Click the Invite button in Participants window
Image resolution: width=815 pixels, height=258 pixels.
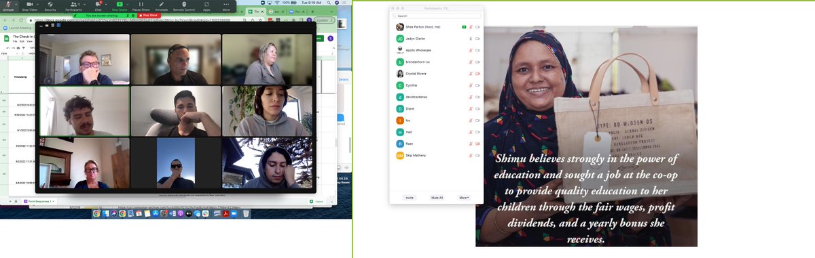[410, 198]
